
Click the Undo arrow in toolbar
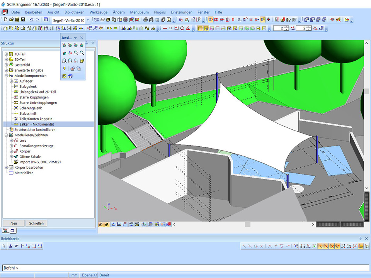(x=31, y=20)
